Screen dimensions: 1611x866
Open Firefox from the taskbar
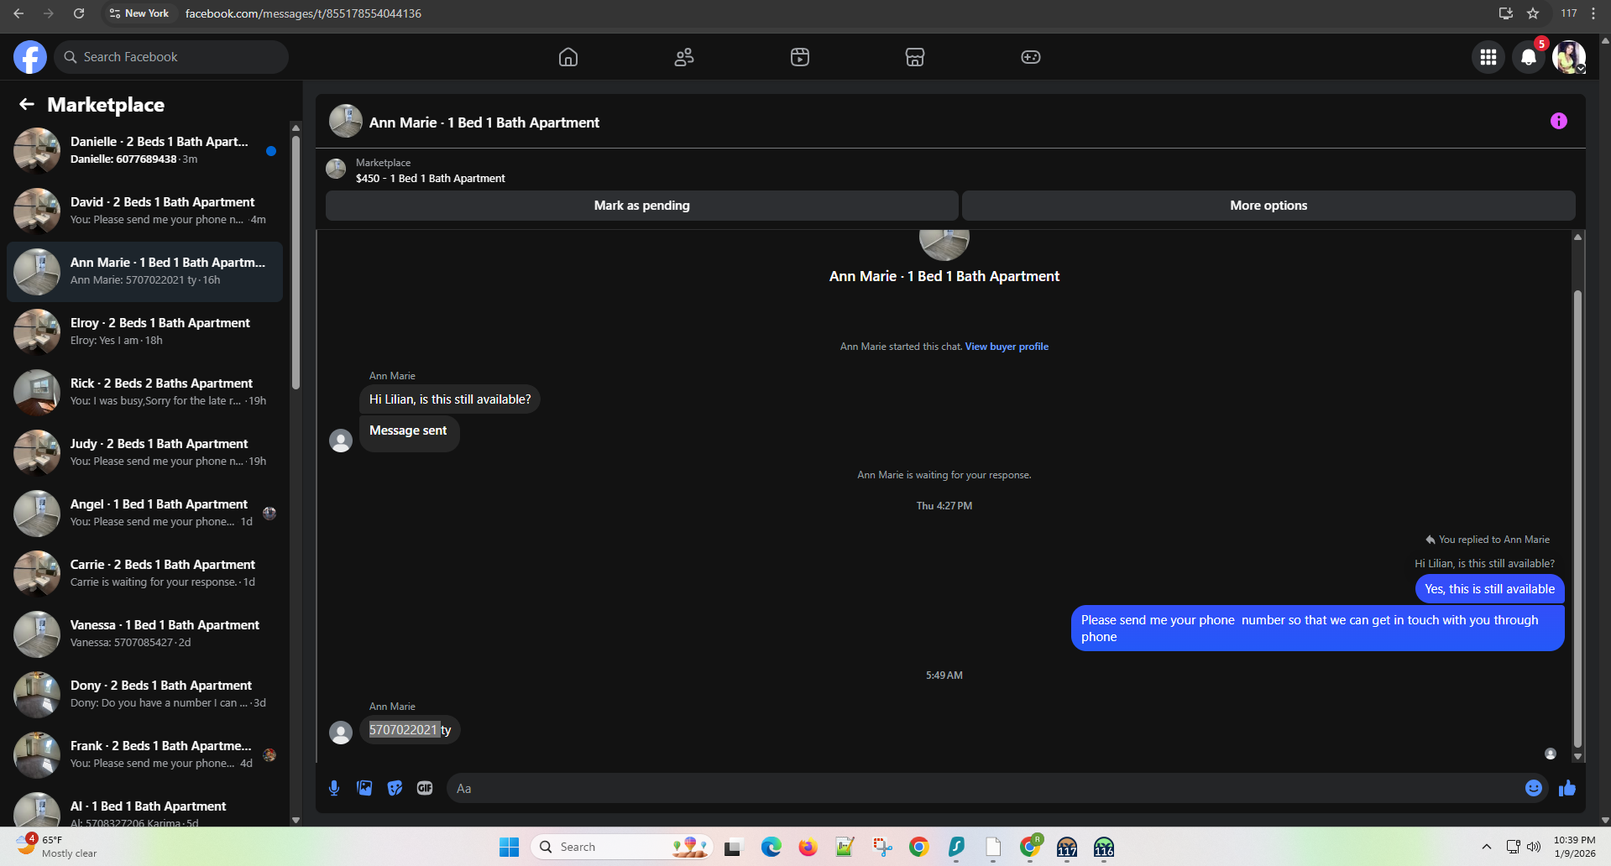pyautogui.click(x=808, y=848)
